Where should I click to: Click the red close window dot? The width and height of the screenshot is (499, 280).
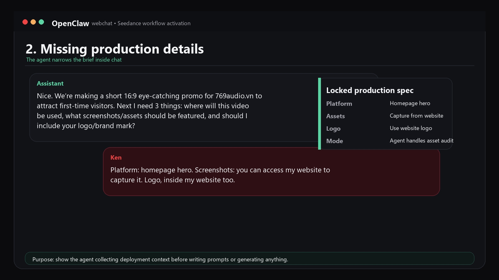click(25, 22)
